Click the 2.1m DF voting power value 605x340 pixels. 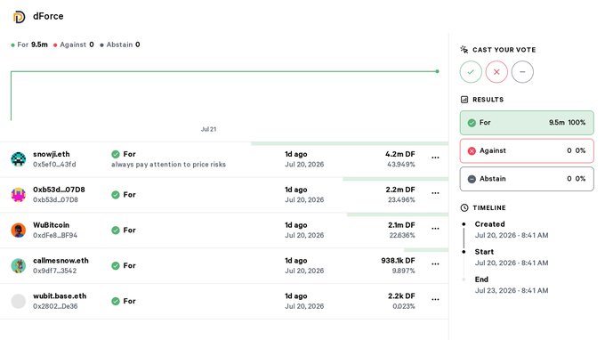point(401,225)
